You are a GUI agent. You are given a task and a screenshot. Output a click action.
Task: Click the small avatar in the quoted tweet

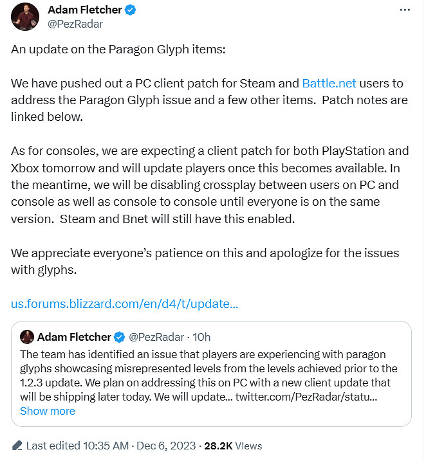27,337
